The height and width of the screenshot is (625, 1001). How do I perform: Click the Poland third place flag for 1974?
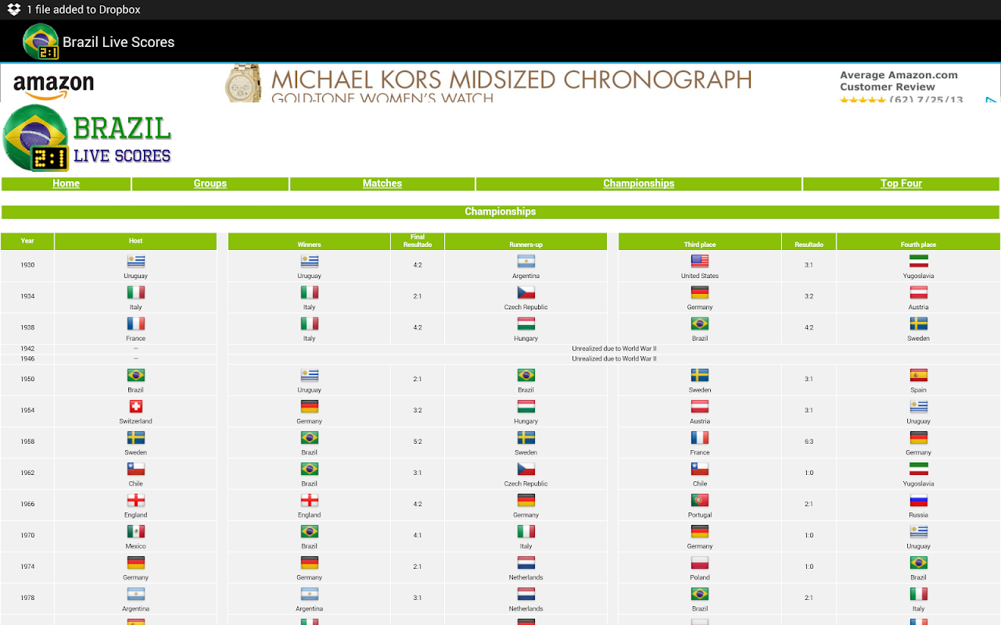699,563
